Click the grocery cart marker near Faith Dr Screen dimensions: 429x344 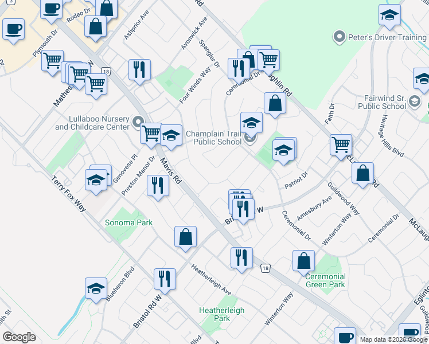[341, 145]
